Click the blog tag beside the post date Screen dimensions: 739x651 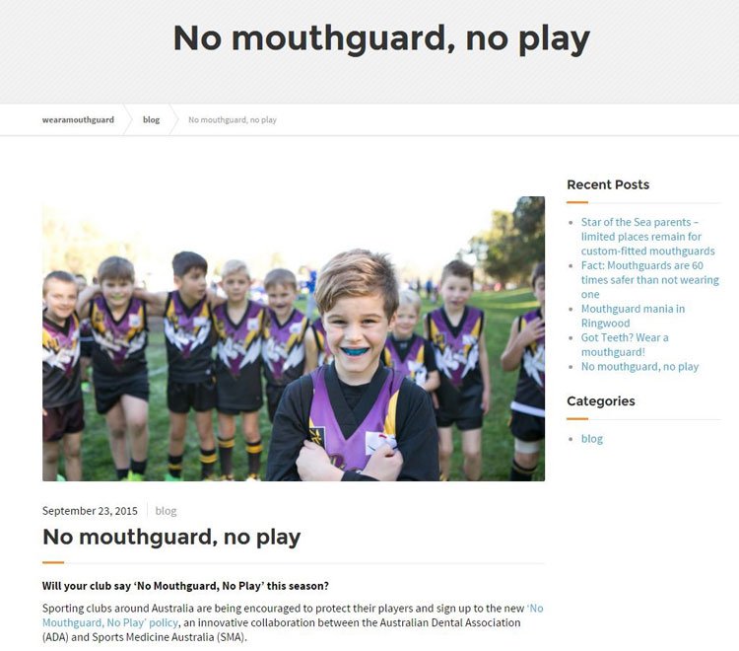(166, 511)
